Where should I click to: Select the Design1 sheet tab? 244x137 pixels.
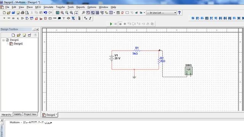[50, 115]
